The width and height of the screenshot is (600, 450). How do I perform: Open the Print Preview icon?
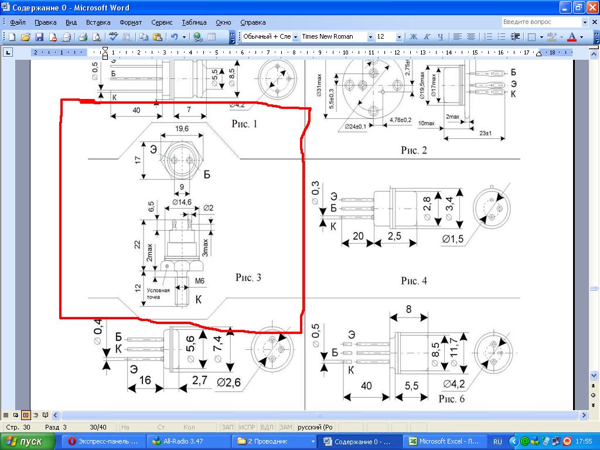coord(97,37)
